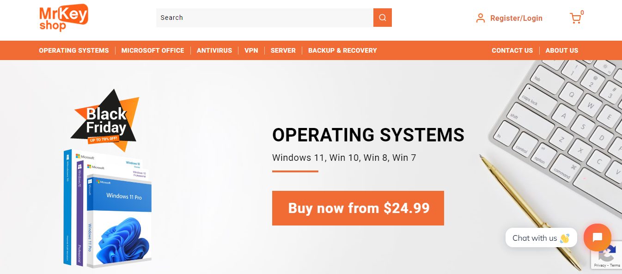This screenshot has height=274, width=622.
Task: Click the Register/Login link
Action: tap(516, 18)
